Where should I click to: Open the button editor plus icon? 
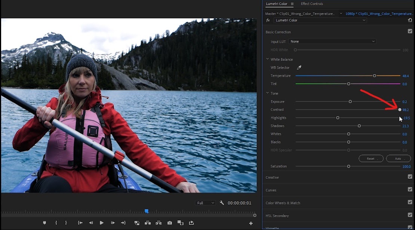coord(251,223)
